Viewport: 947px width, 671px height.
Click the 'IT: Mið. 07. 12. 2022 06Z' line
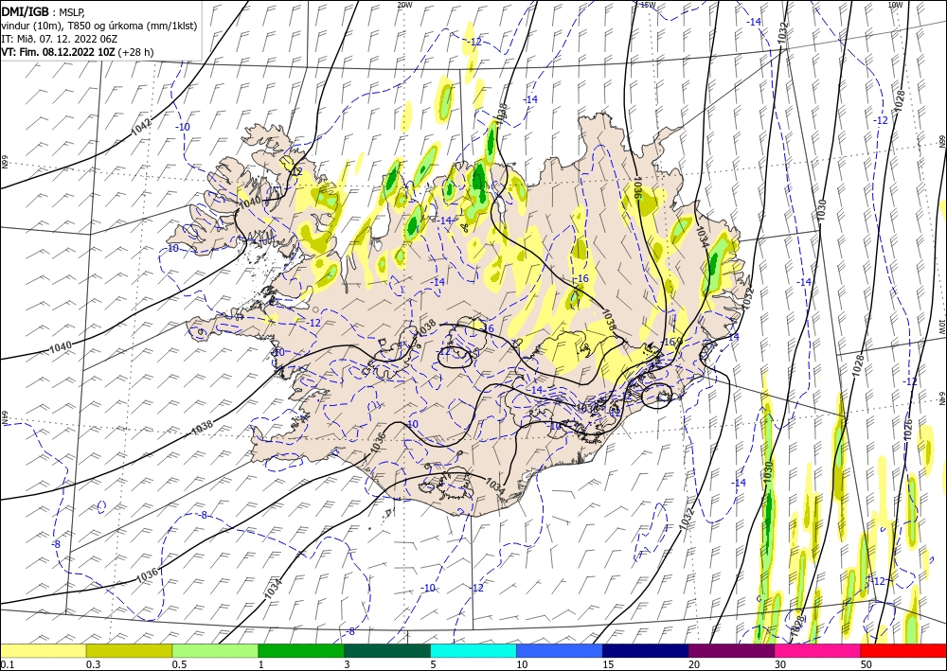click(59, 39)
